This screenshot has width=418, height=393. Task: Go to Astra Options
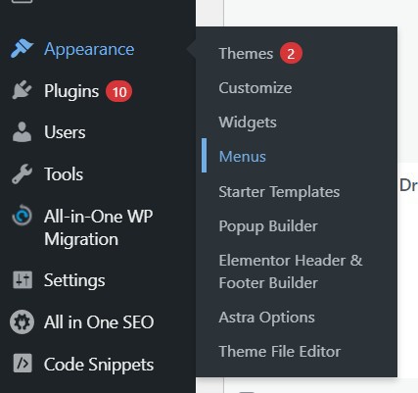point(267,318)
